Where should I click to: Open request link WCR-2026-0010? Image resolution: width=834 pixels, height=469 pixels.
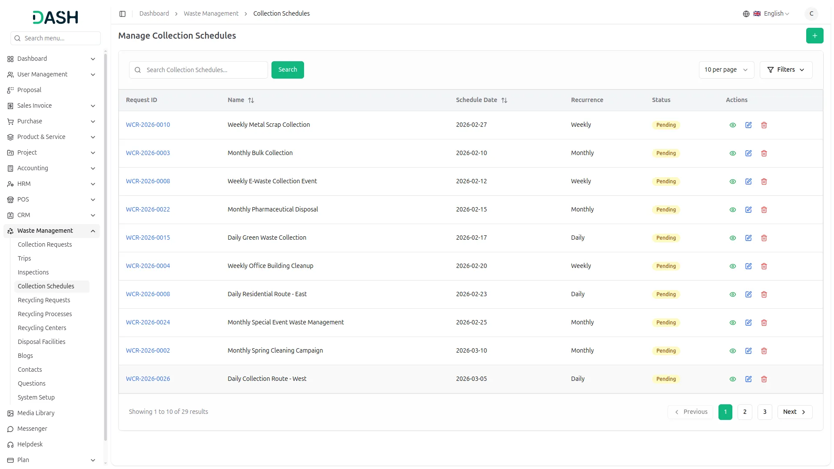pyautogui.click(x=148, y=125)
